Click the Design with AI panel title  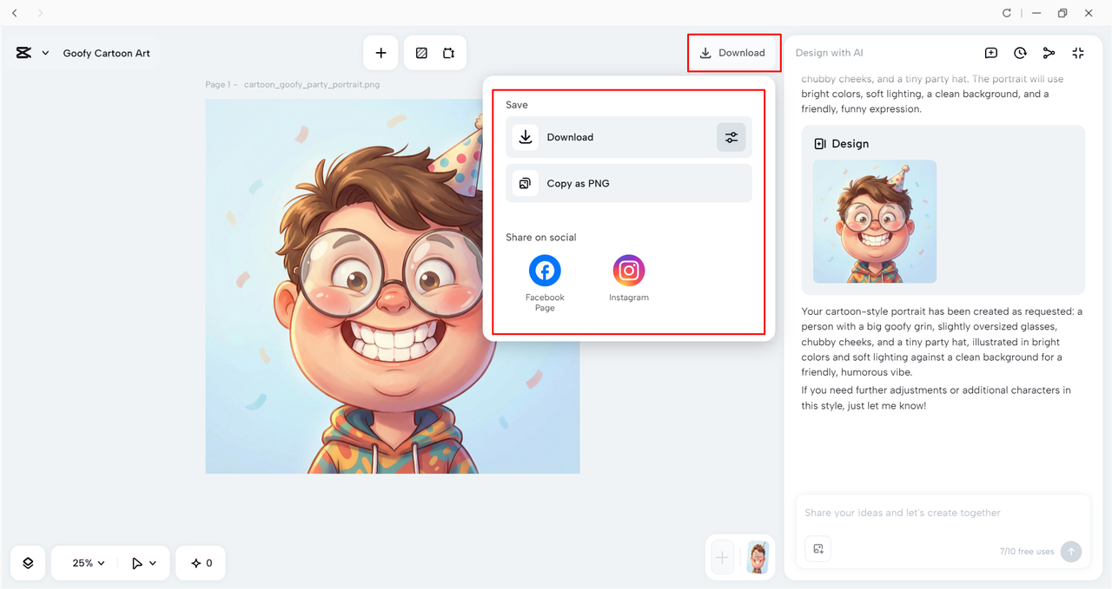click(829, 53)
